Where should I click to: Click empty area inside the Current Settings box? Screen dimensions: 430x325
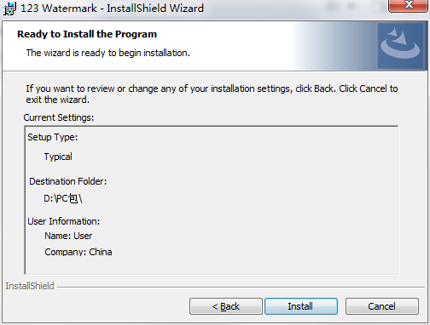[x=256, y=198]
